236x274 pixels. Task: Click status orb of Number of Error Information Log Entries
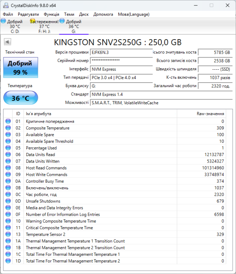pos(8,214)
